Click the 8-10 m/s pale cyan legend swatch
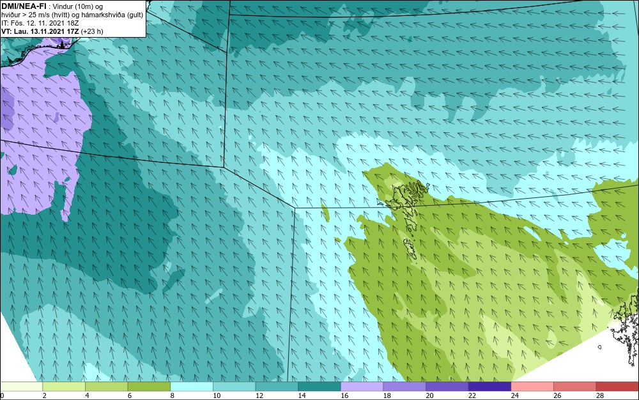639x400 pixels. coord(192,387)
